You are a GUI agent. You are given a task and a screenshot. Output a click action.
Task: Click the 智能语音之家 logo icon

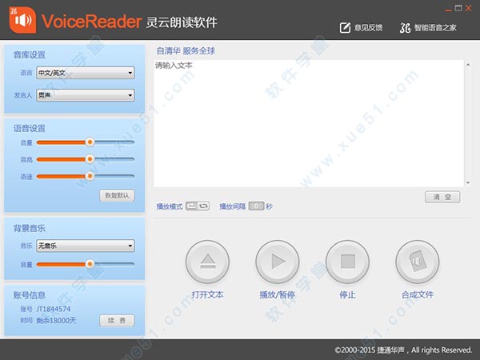405,28
